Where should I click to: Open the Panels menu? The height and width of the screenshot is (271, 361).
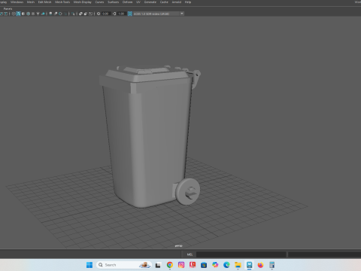pos(8,8)
